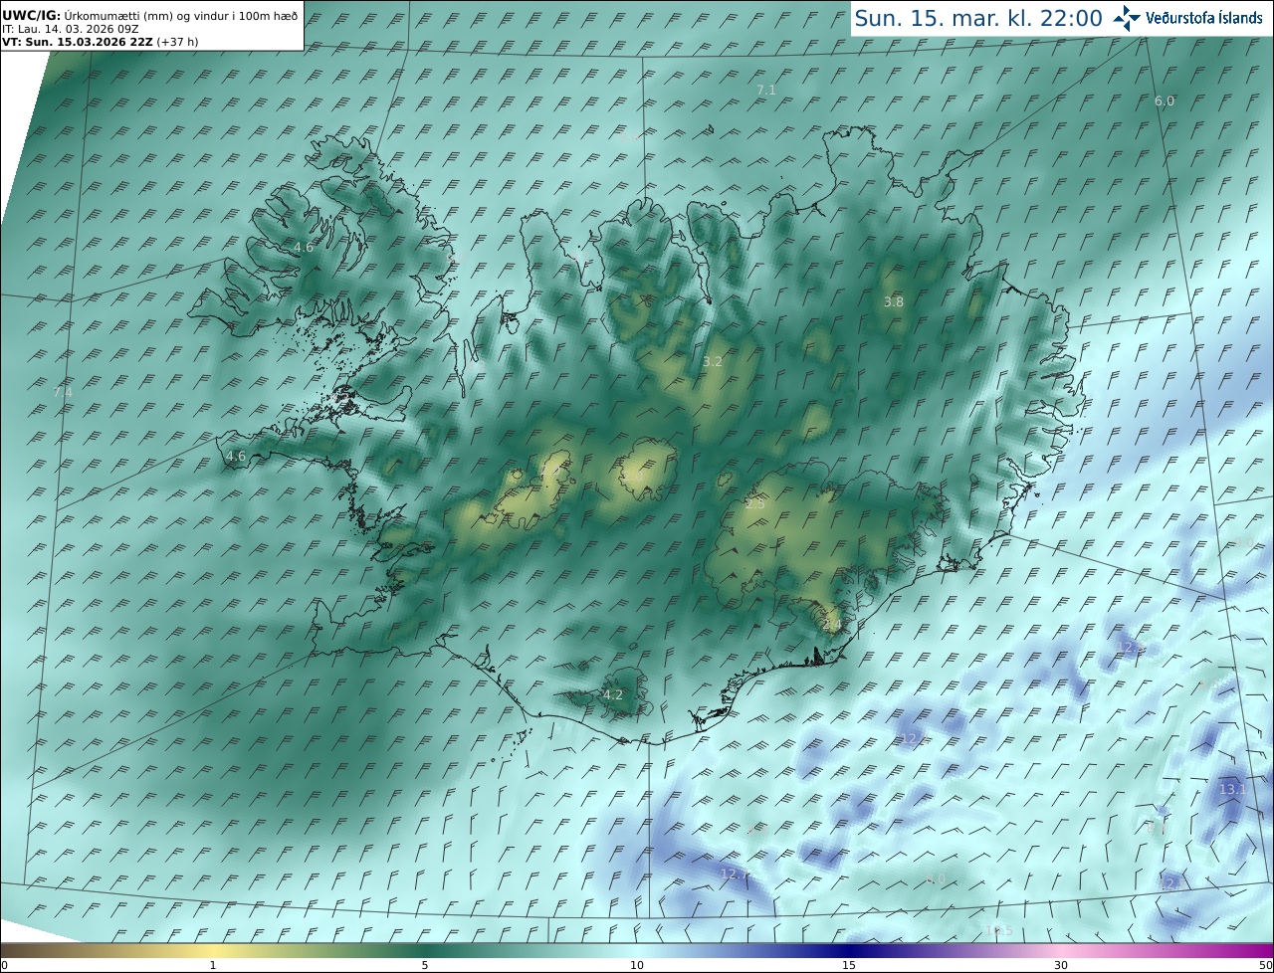The height and width of the screenshot is (973, 1274).
Task: Click the 6.0 value near the timestamp
Action: coord(1164,100)
